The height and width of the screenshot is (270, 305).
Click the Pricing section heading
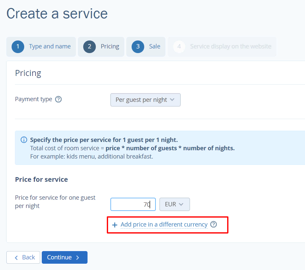point(28,73)
